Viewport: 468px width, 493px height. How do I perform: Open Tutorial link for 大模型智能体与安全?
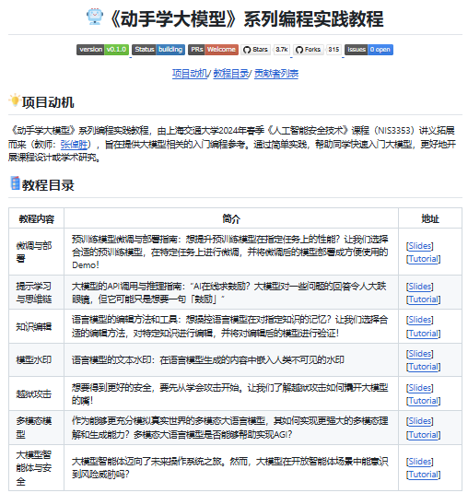[x=424, y=475]
